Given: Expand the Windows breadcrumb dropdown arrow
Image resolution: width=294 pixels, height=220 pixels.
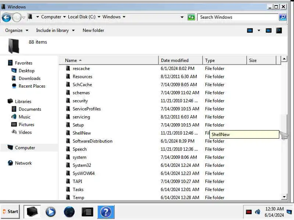Looking at the screenshot, I should point(124,17).
